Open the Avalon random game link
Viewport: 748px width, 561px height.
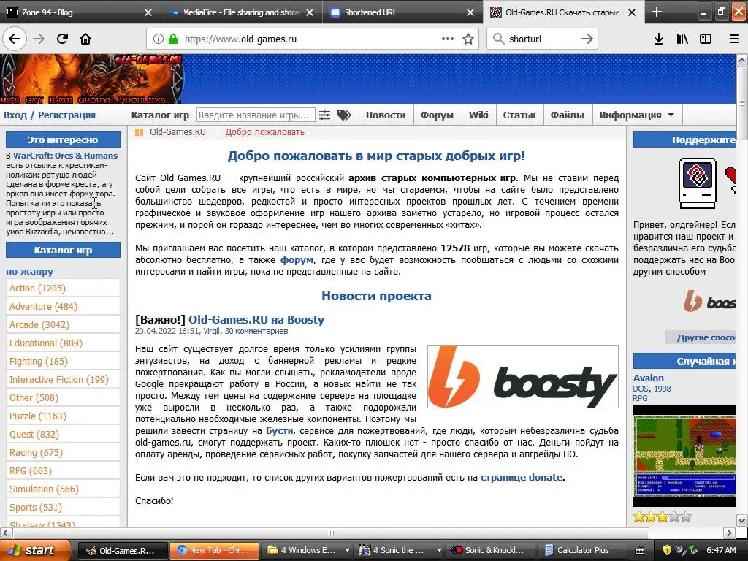point(649,378)
